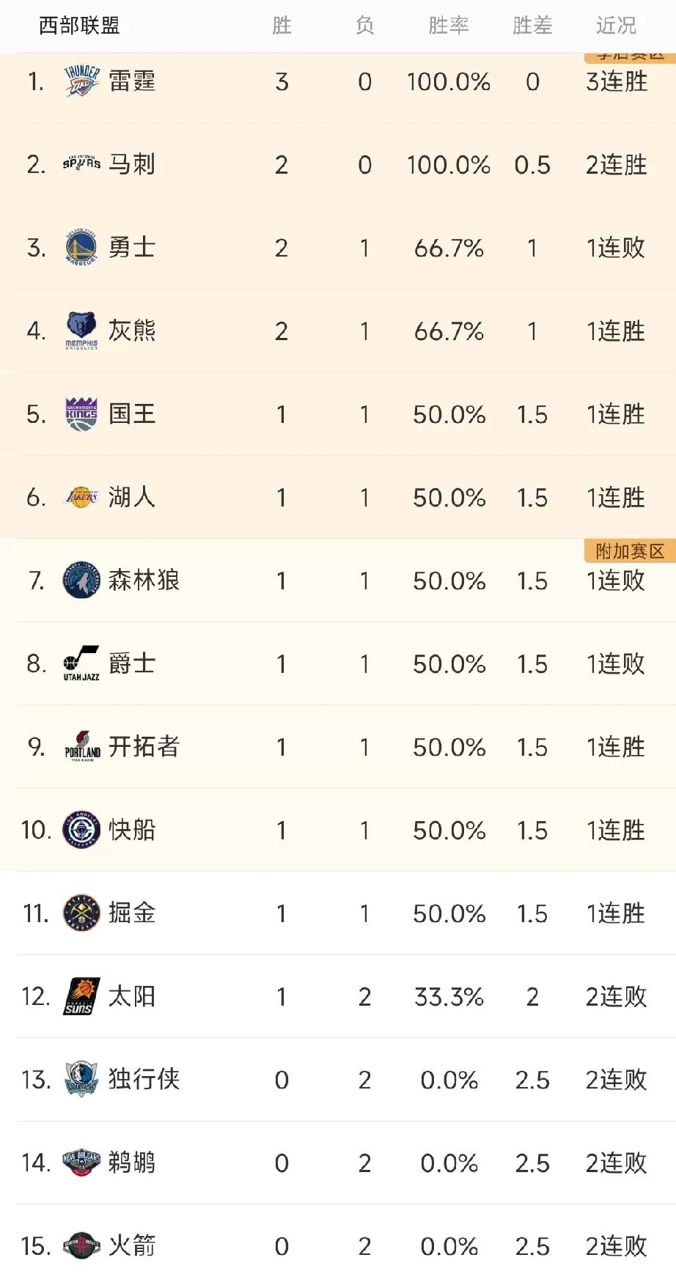Tap the Lakers team logo
The height and width of the screenshot is (1274, 676).
point(81,497)
